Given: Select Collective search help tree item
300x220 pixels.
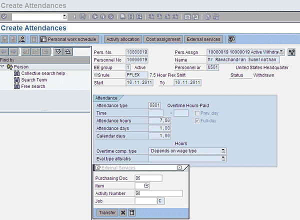Looking at the screenshot, I should (42, 73).
